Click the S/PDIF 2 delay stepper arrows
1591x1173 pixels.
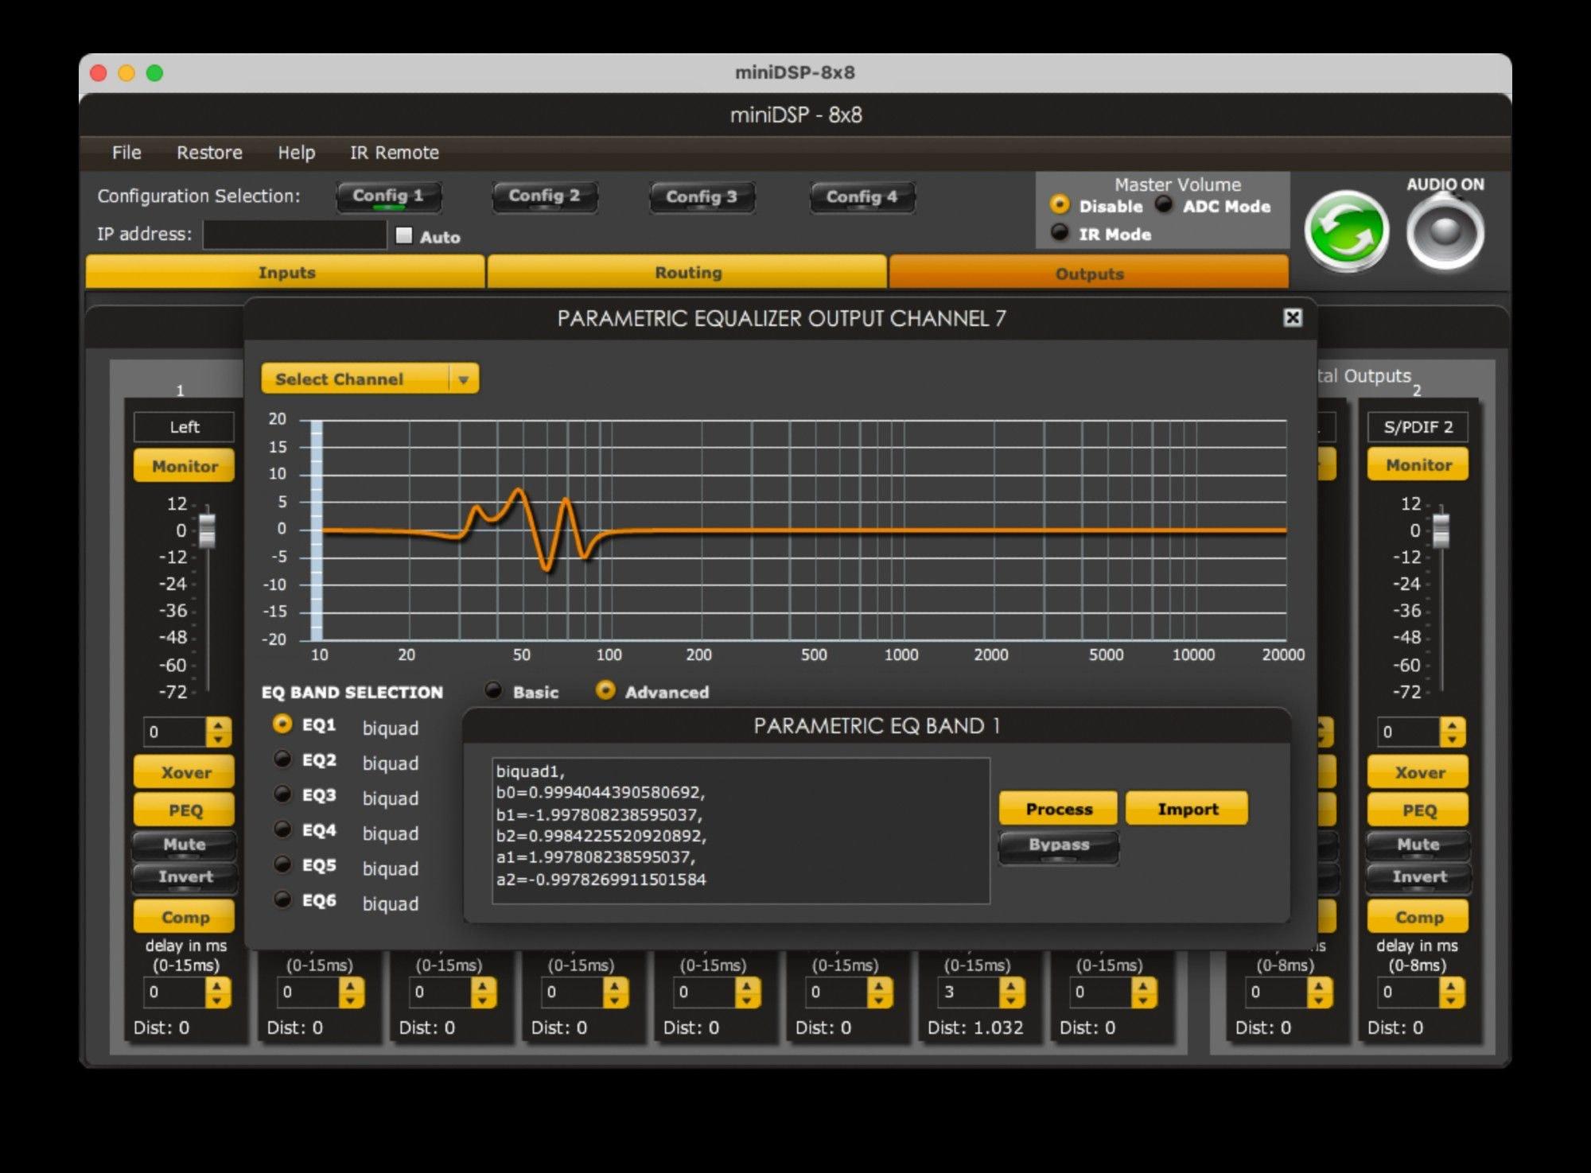click(1453, 992)
